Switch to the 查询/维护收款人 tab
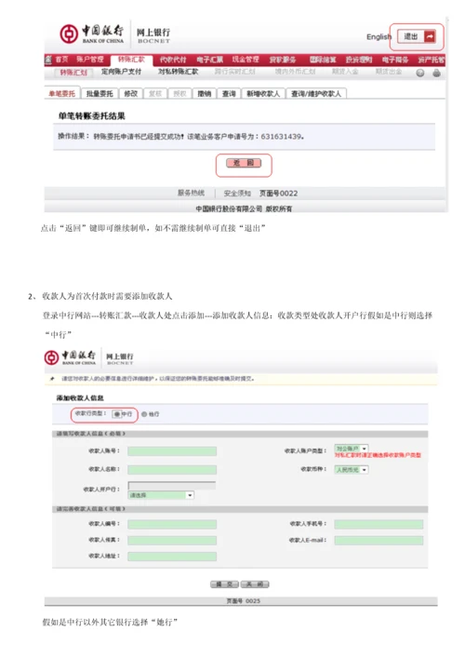 [316, 94]
